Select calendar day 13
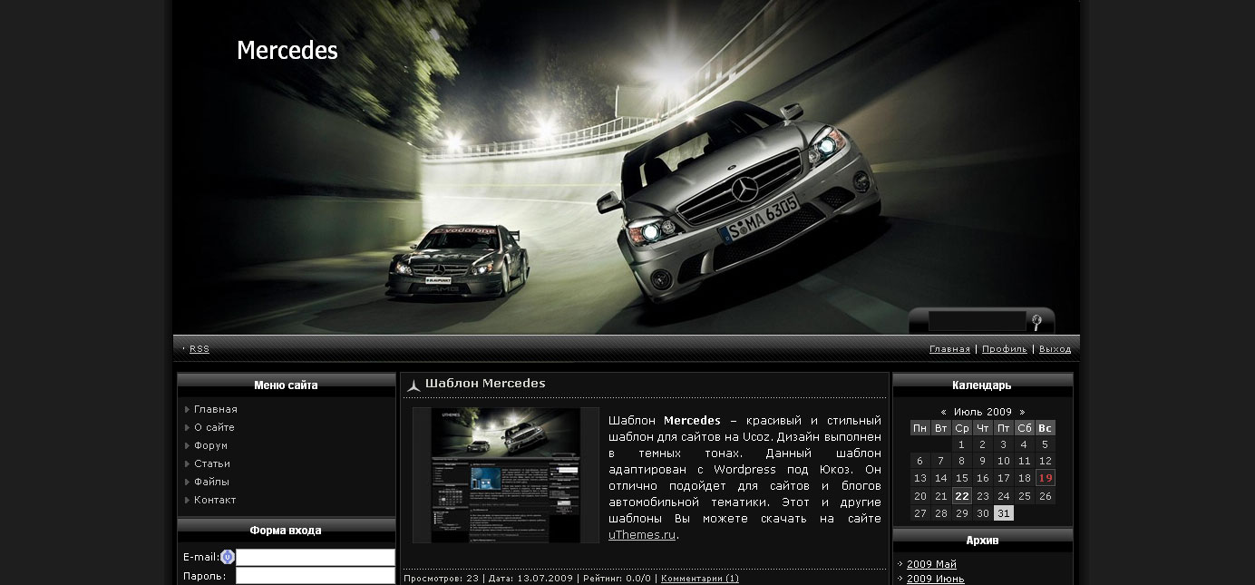Image resolution: width=1255 pixels, height=585 pixels. point(920,478)
